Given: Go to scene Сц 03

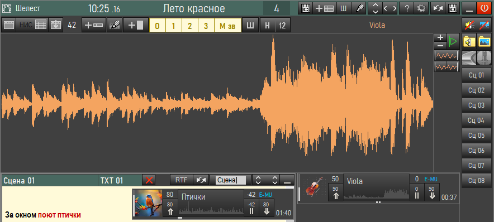Looking at the screenshot, I should click(x=476, y=105).
